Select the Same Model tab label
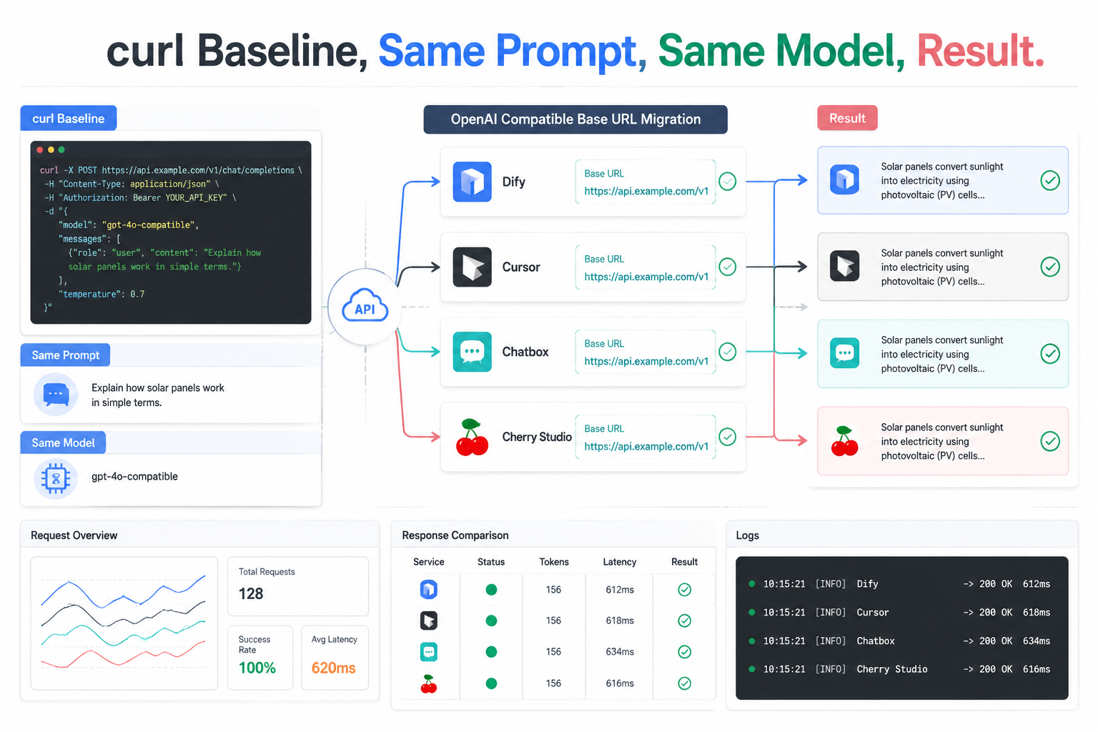 click(x=63, y=442)
